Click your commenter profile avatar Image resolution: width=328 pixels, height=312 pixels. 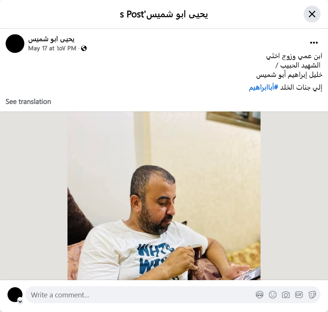coord(15,295)
